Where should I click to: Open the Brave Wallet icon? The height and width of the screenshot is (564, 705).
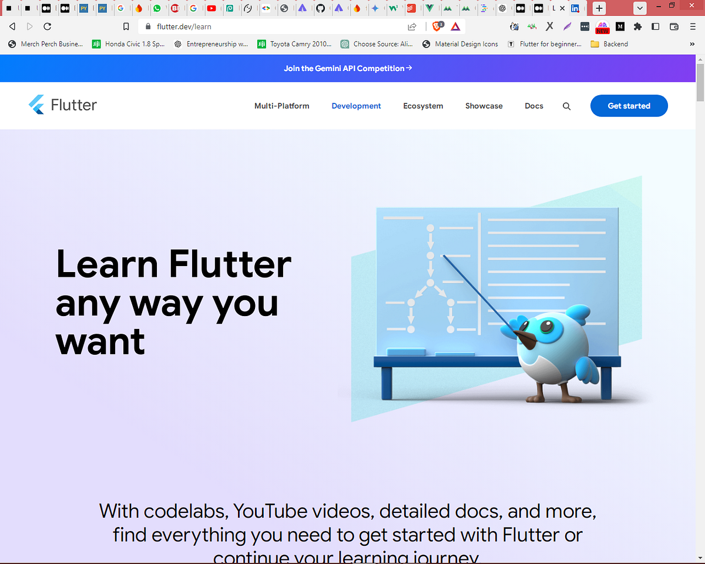674,26
